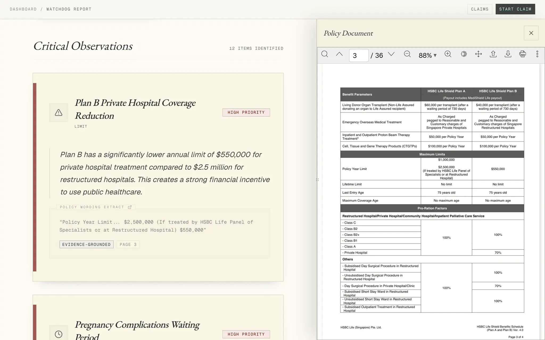Click the 'Maximum Coverage Age' row label

360,201
